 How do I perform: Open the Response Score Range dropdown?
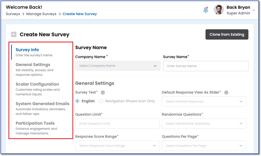click(x=118, y=145)
